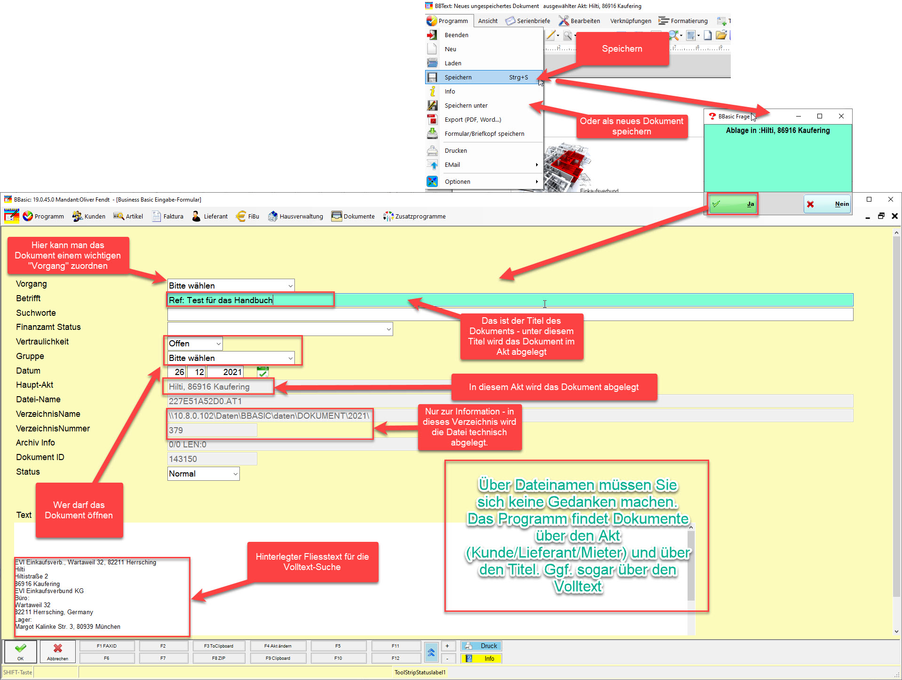Confirm the form with the OK checkmark button
The image size is (902, 680).
coord(20,652)
